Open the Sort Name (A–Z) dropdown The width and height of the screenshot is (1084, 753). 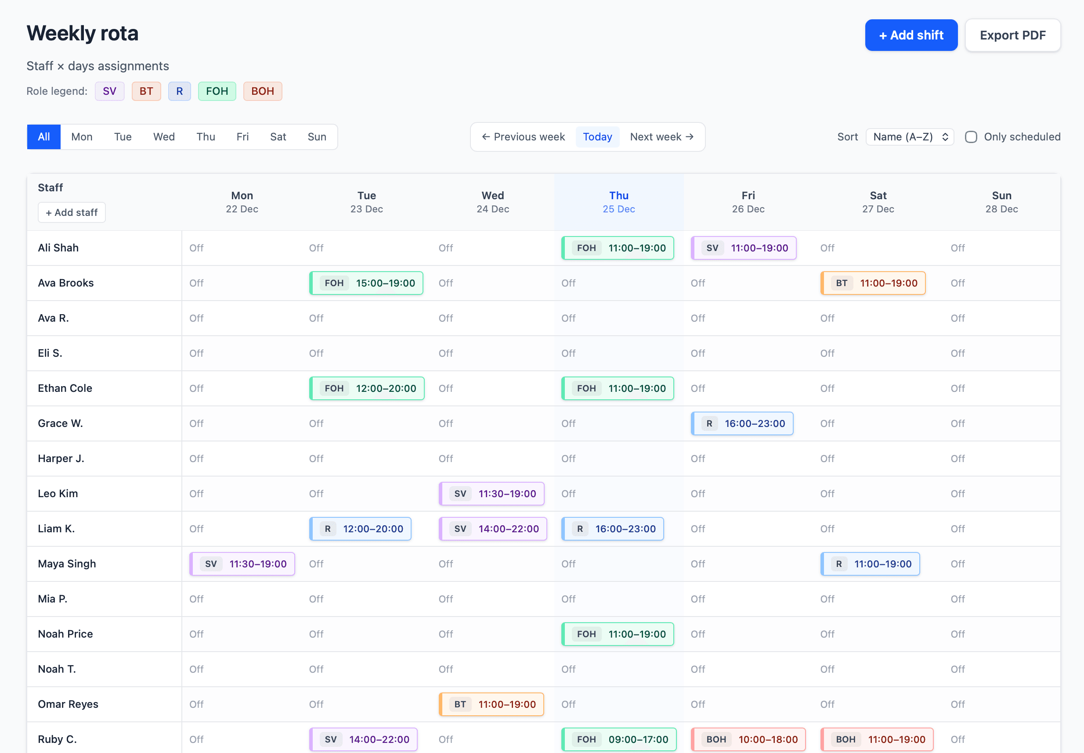tap(910, 137)
